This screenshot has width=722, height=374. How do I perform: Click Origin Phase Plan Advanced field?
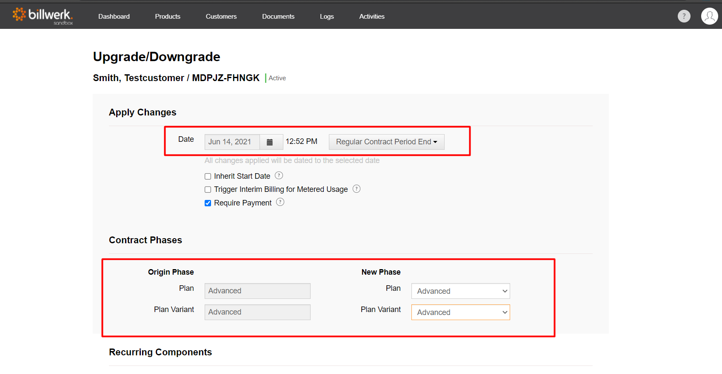pyautogui.click(x=257, y=291)
